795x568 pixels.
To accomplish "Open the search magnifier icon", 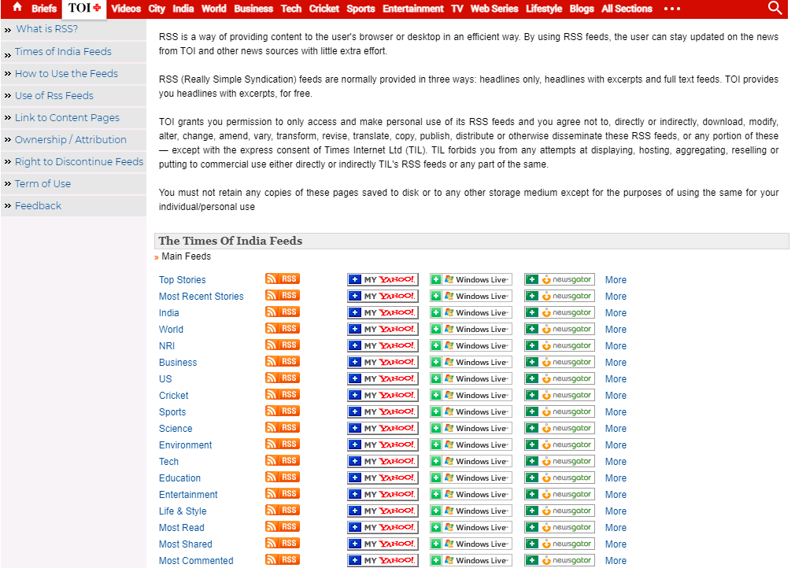I will (x=775, y=8).
